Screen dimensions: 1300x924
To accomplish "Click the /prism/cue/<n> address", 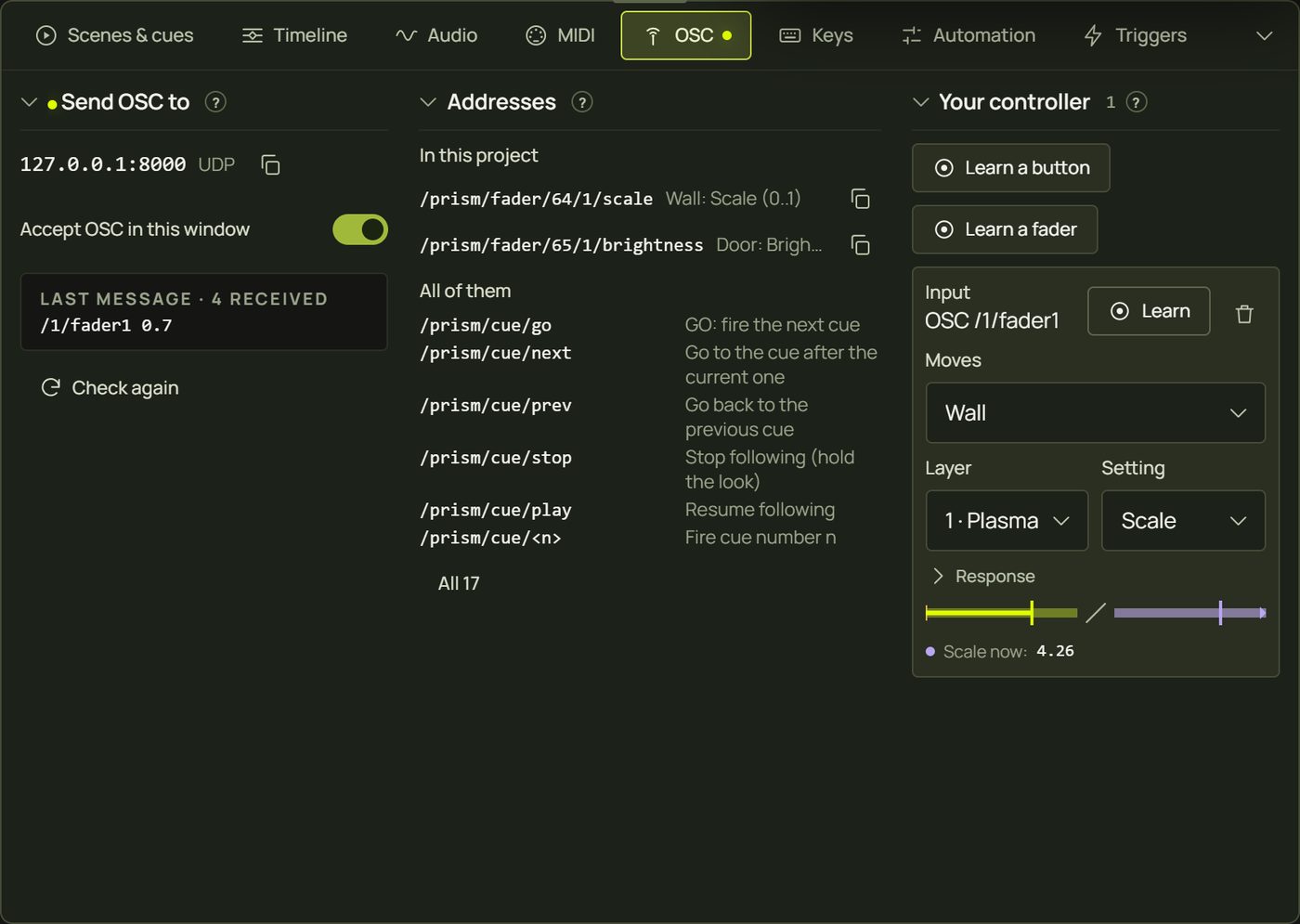I will click(x=490, y=538).
